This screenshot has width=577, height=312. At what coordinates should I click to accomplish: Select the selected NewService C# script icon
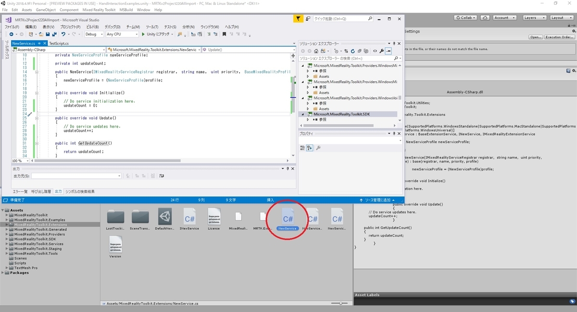coord(288,217)
